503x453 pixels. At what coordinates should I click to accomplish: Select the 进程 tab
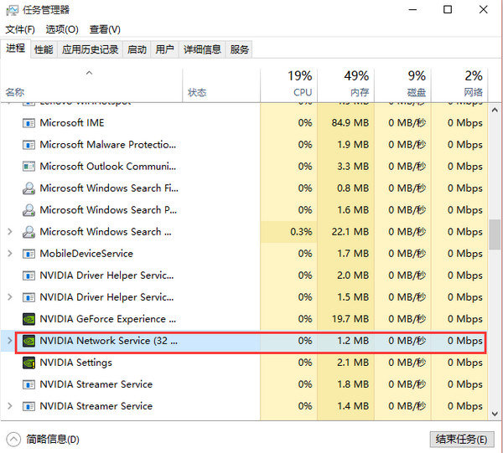tap(15, 49)
